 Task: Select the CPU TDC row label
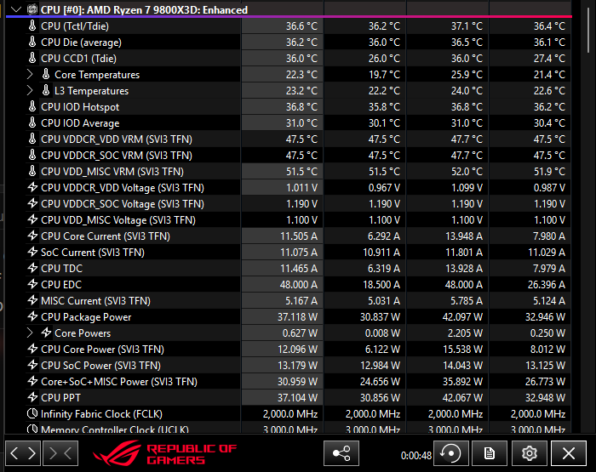pos(61,268)
